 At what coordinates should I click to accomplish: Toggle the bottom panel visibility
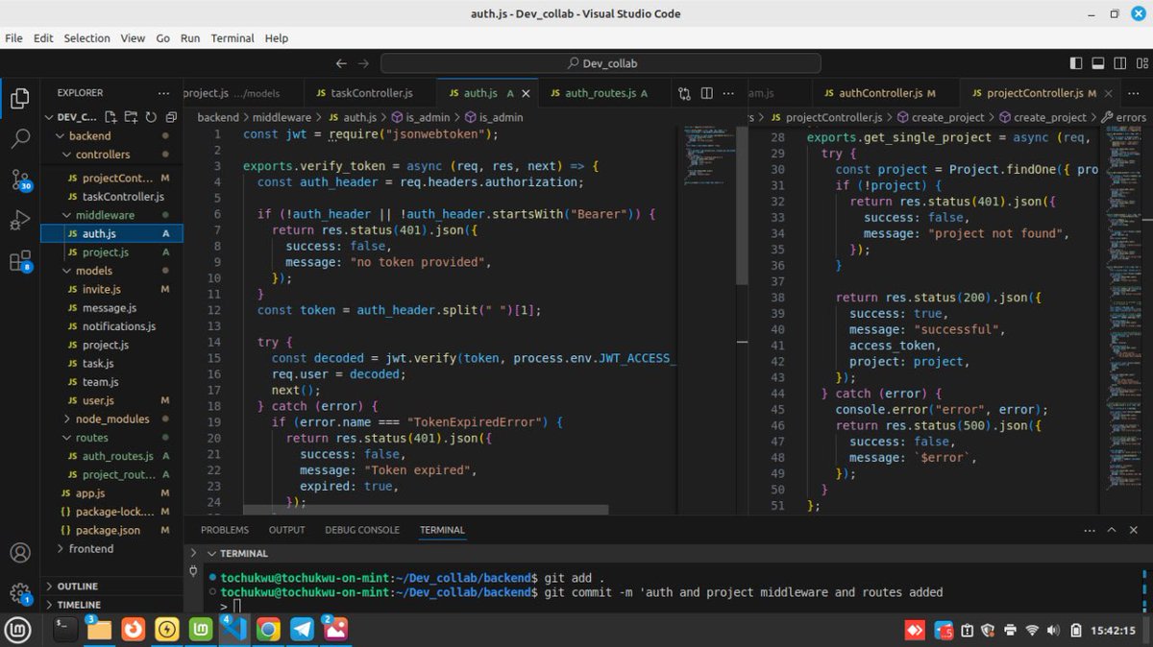[x=1097, y=63]
